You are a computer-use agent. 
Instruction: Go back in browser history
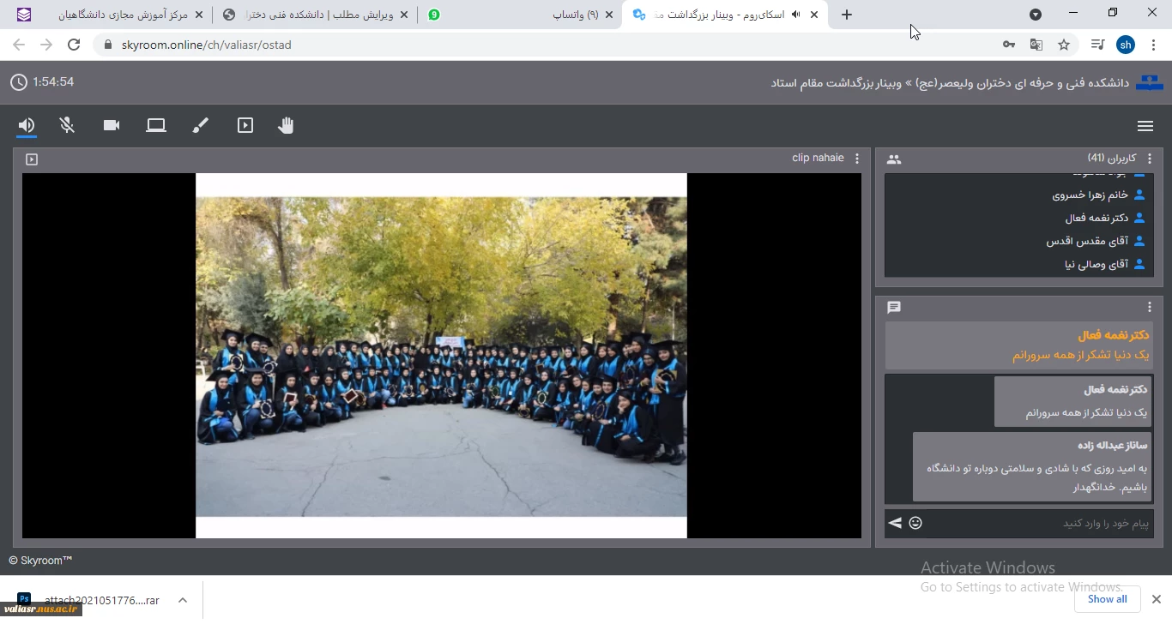pos(19,45)
